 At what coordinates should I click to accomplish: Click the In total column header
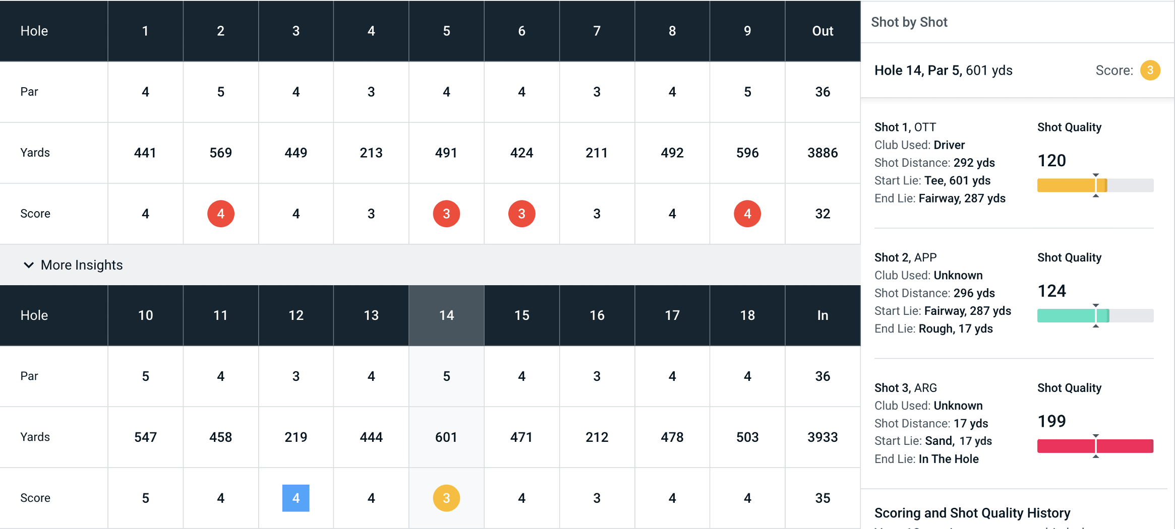pyautogui.click(x=822, y=315)
